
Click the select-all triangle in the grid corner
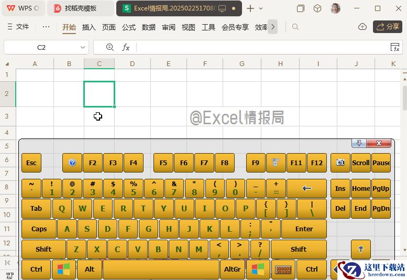[7, 63]
